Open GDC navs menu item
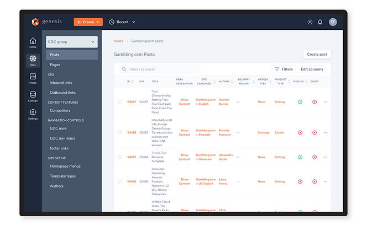This screenshot has width=367, height=225. 58,128
